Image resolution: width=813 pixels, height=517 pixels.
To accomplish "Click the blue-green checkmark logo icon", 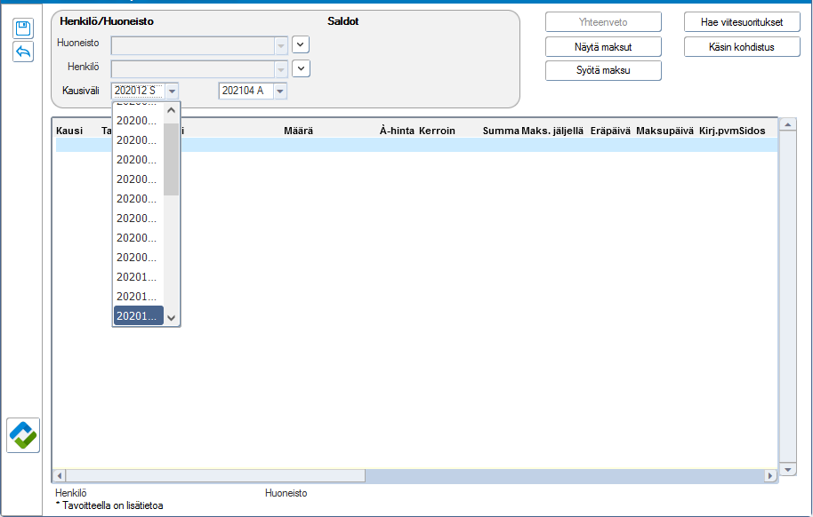I will [23, 435].
